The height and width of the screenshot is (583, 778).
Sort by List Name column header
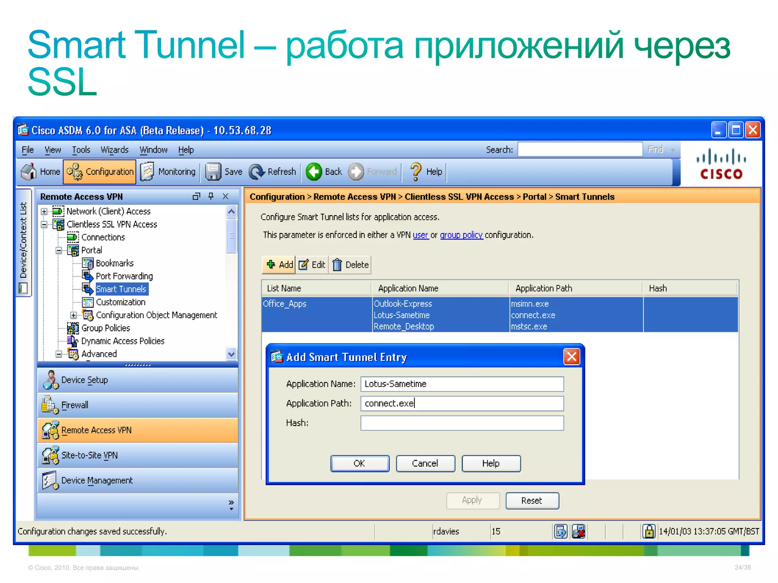coord(316,288)
